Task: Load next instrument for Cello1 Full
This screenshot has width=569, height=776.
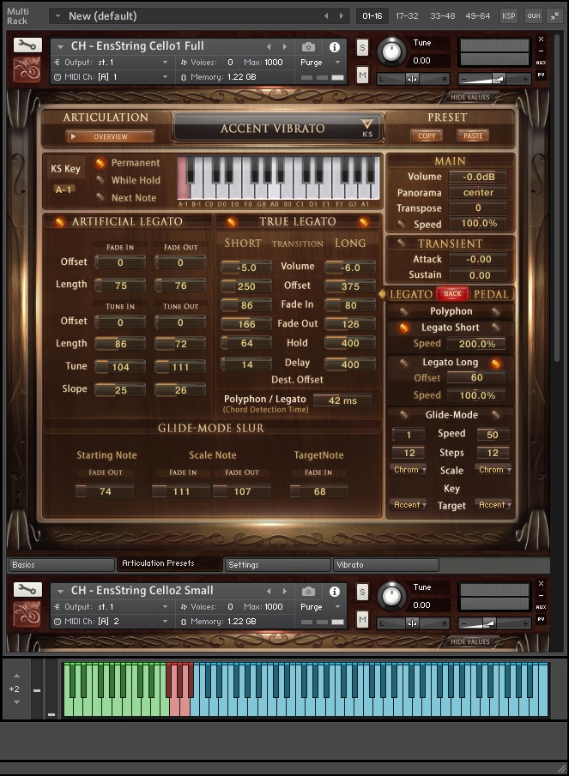Action: pos(285,46)
